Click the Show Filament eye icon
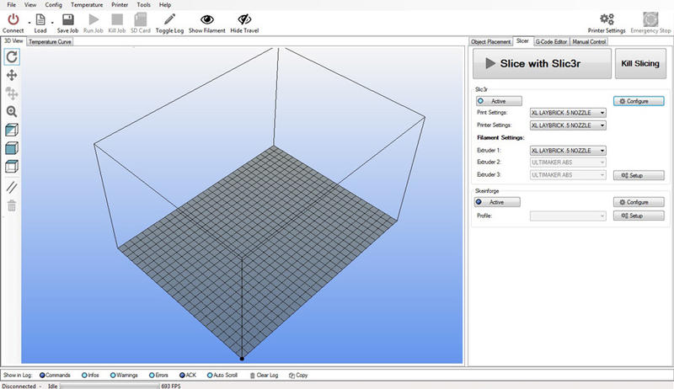 click(207, 19)
